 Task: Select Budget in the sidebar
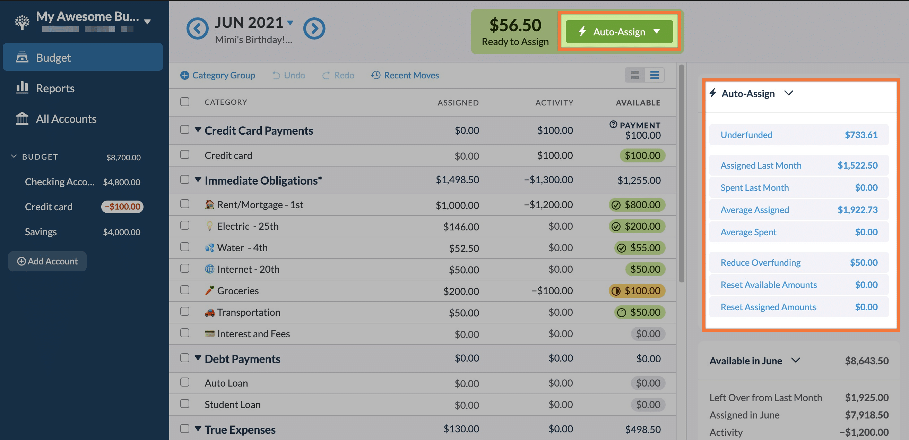[x=53, y=57]
